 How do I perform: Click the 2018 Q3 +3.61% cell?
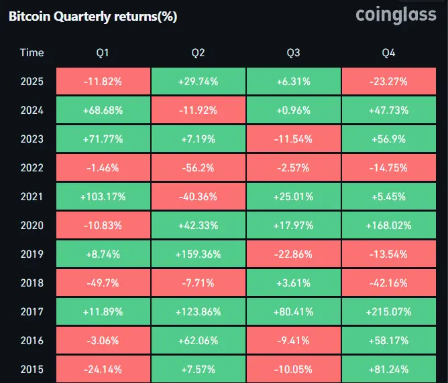coord(294,283)
